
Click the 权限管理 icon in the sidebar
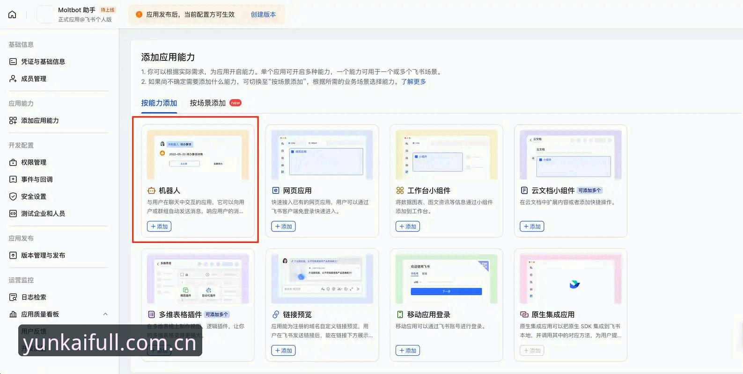click(13, 162)
